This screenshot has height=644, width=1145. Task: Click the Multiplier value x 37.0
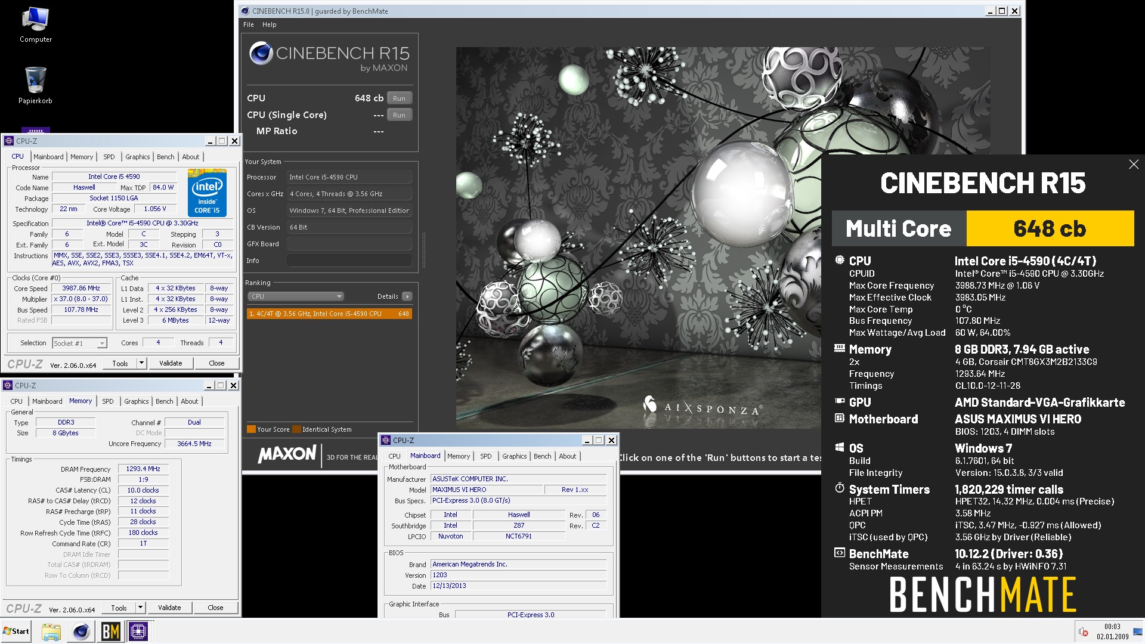point(81,299)
